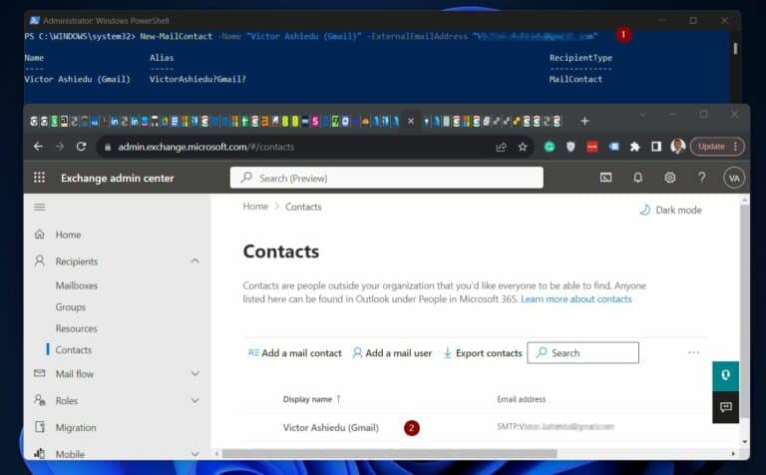This screenshot has height=475, width=766.
Task: Expand the Mobile section chevron
Action: [194, 454]
